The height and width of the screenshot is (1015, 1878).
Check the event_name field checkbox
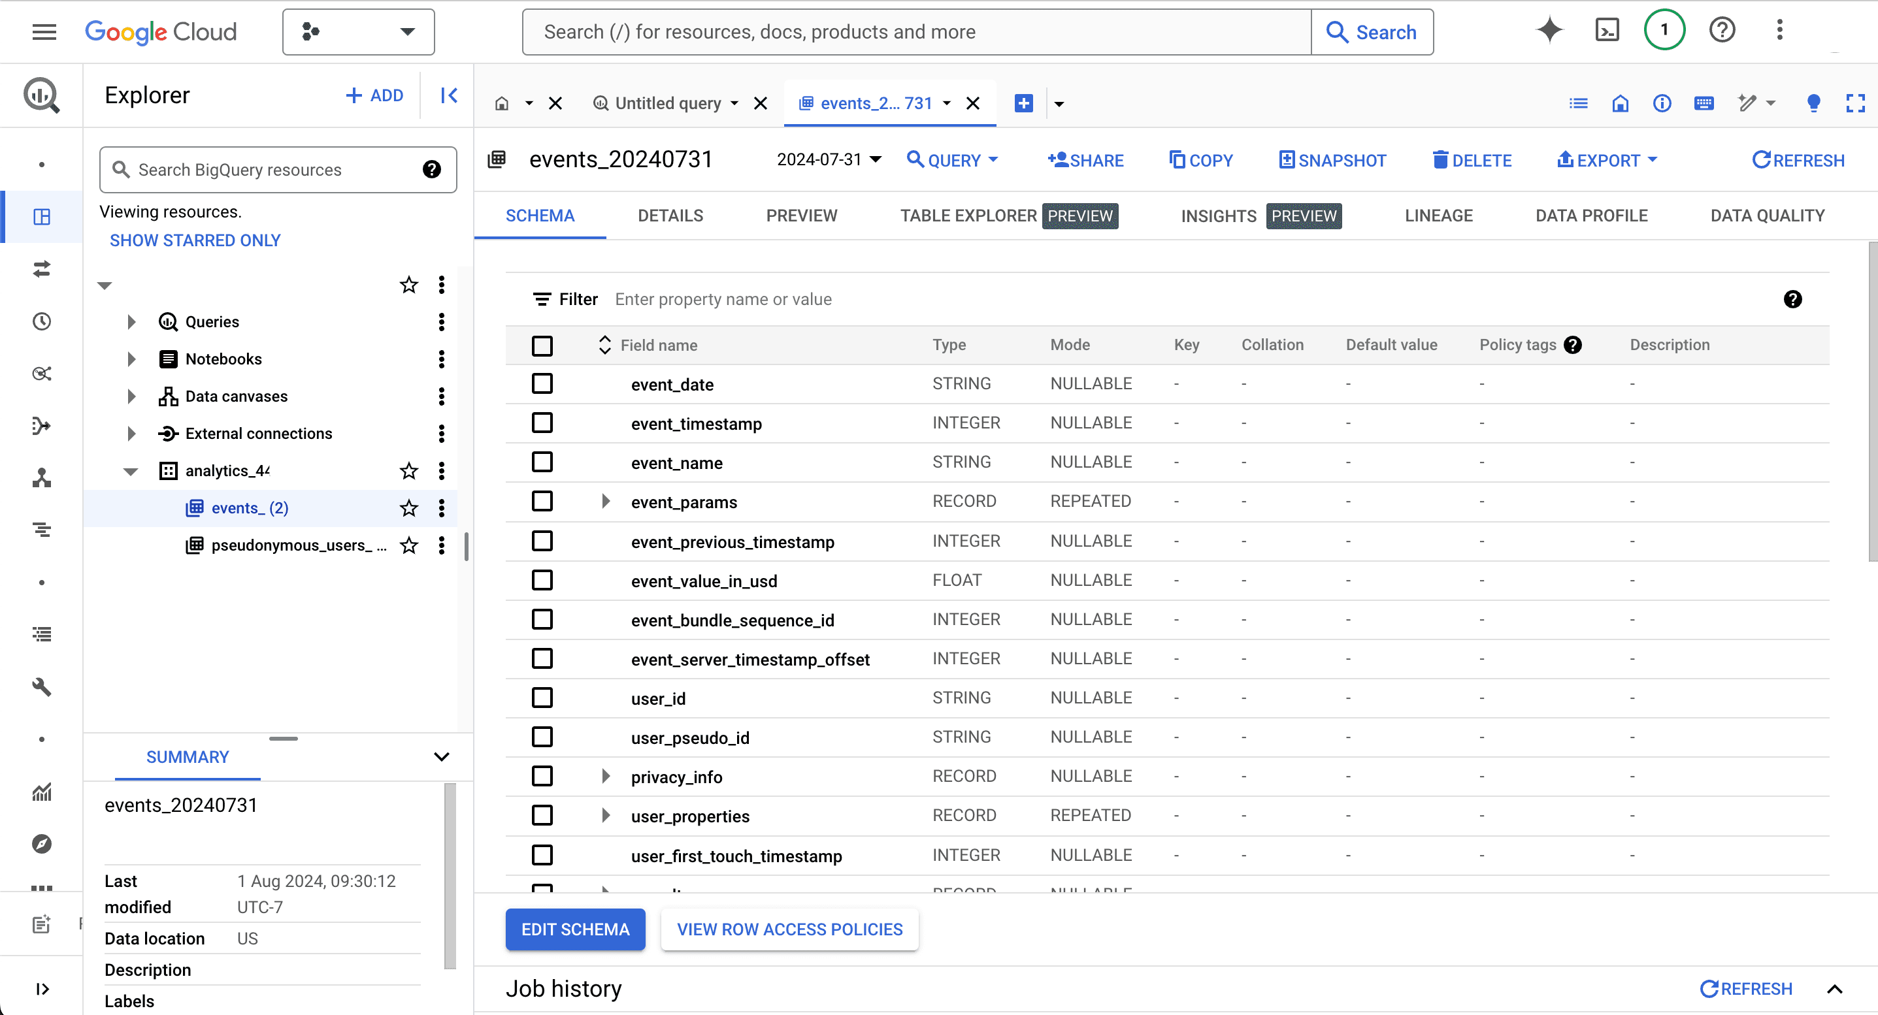542,462
